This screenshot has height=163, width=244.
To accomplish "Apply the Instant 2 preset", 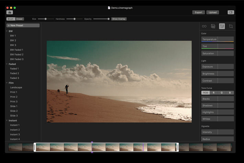I will [x=15, y=130].
